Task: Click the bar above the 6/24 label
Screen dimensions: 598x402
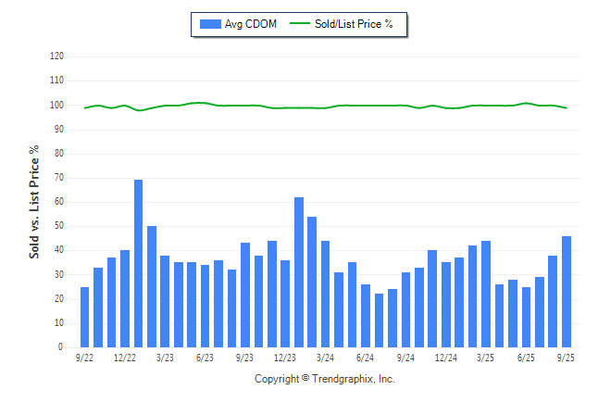Action: (366, 316)
